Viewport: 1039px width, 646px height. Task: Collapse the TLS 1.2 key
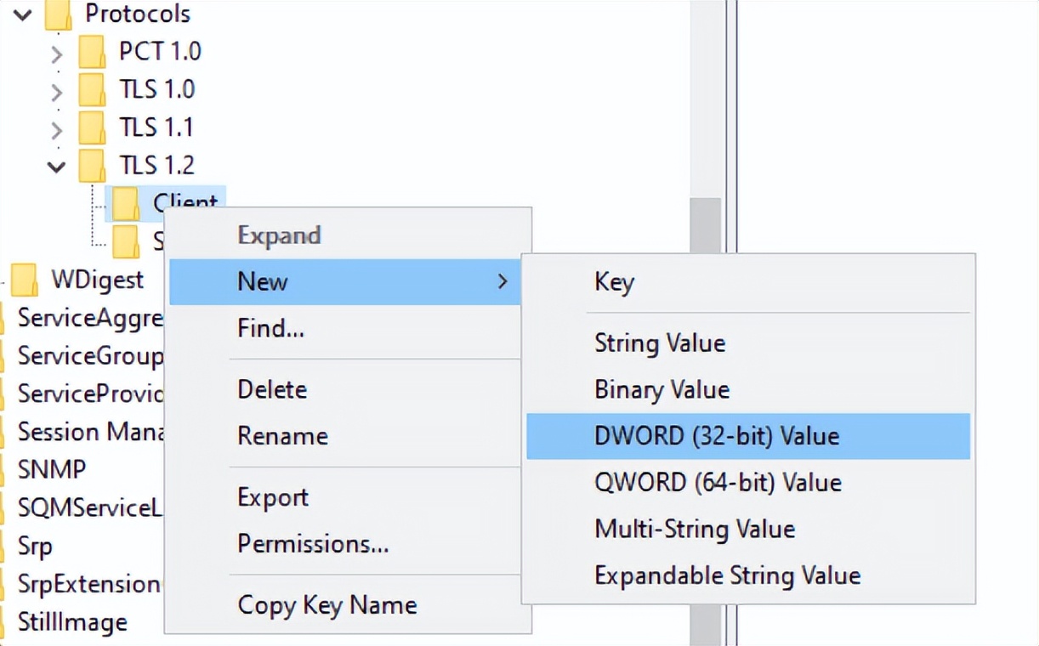point(56,166)
